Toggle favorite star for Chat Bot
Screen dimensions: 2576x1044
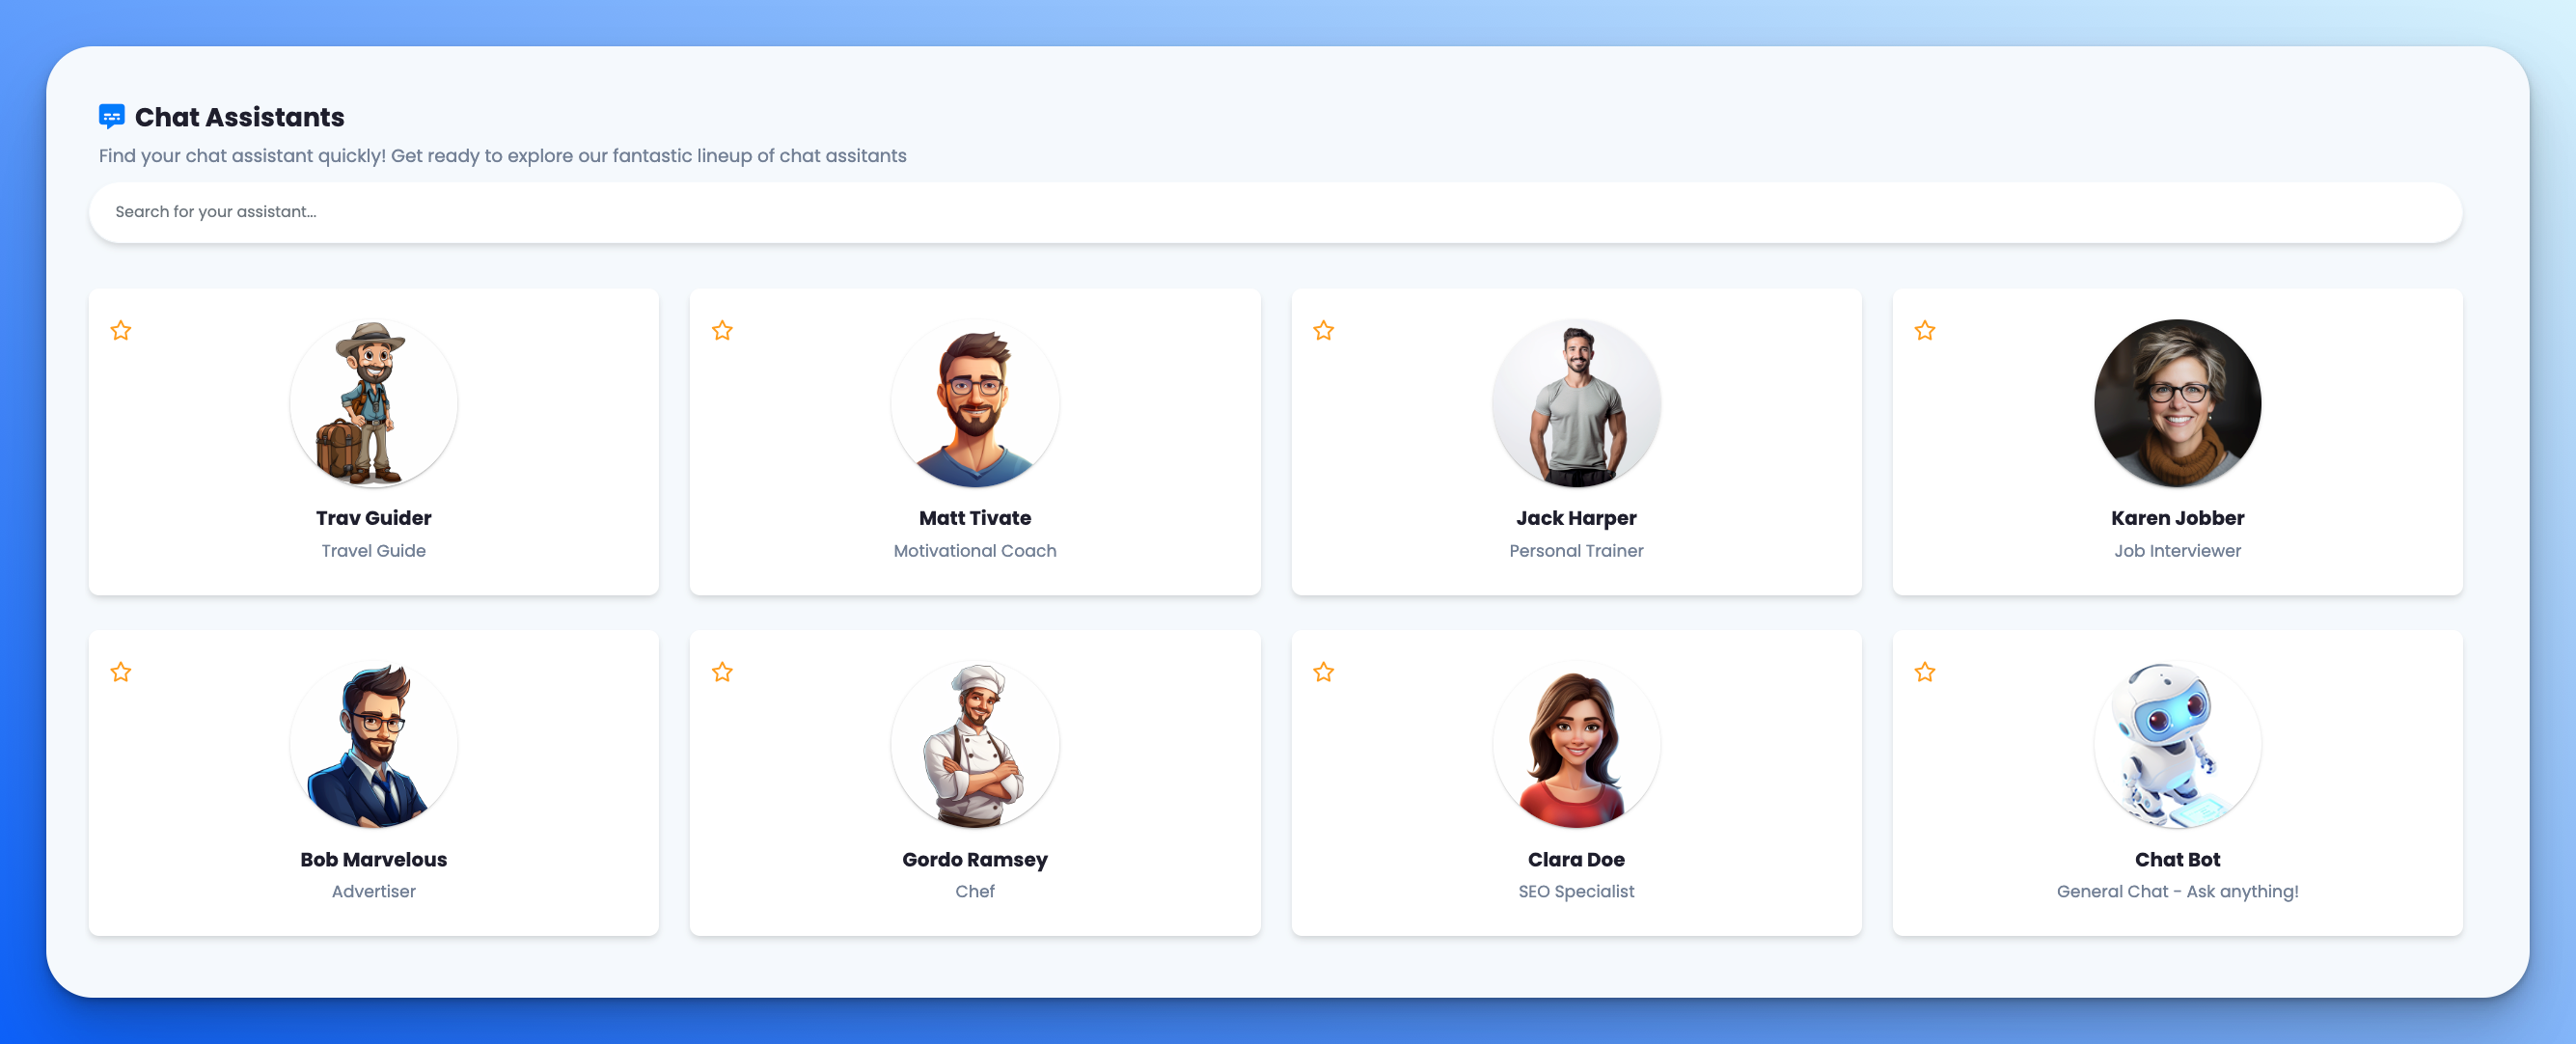point(1926,671)
